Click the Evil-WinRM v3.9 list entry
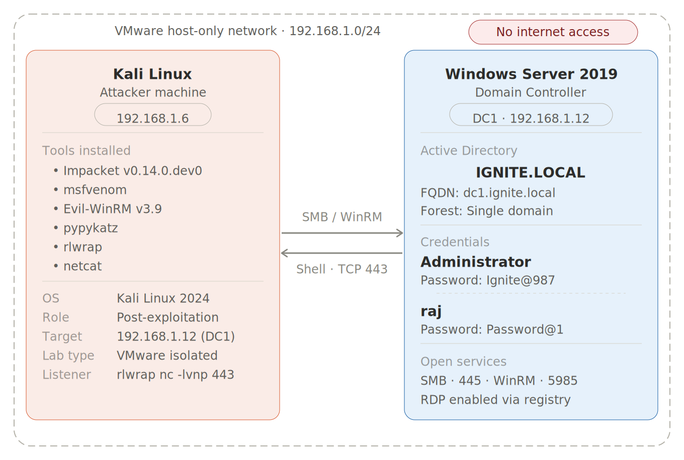This screenshot has height=460, width=684. 108,209
